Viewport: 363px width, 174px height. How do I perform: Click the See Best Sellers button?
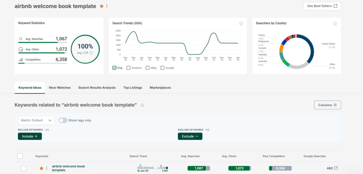click(x=322, y=6)
